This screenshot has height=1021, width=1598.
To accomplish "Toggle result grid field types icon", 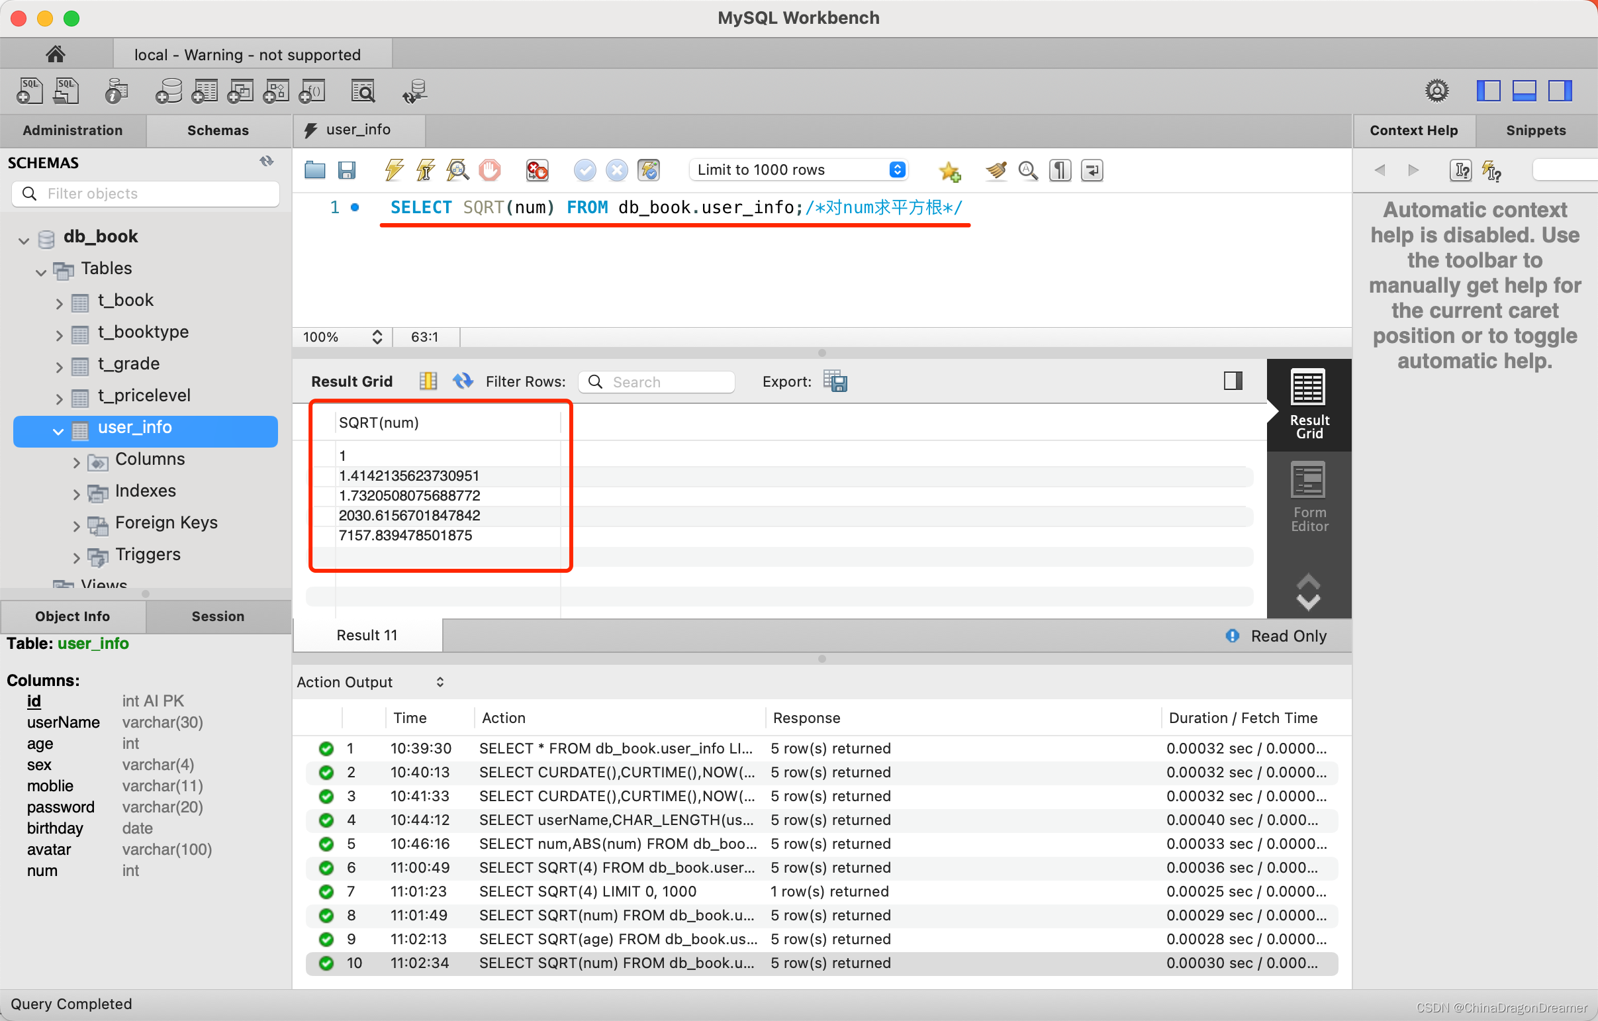I will click(428, 381).
